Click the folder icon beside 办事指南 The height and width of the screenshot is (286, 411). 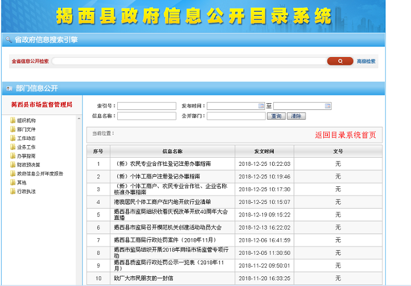pos(13,156)
